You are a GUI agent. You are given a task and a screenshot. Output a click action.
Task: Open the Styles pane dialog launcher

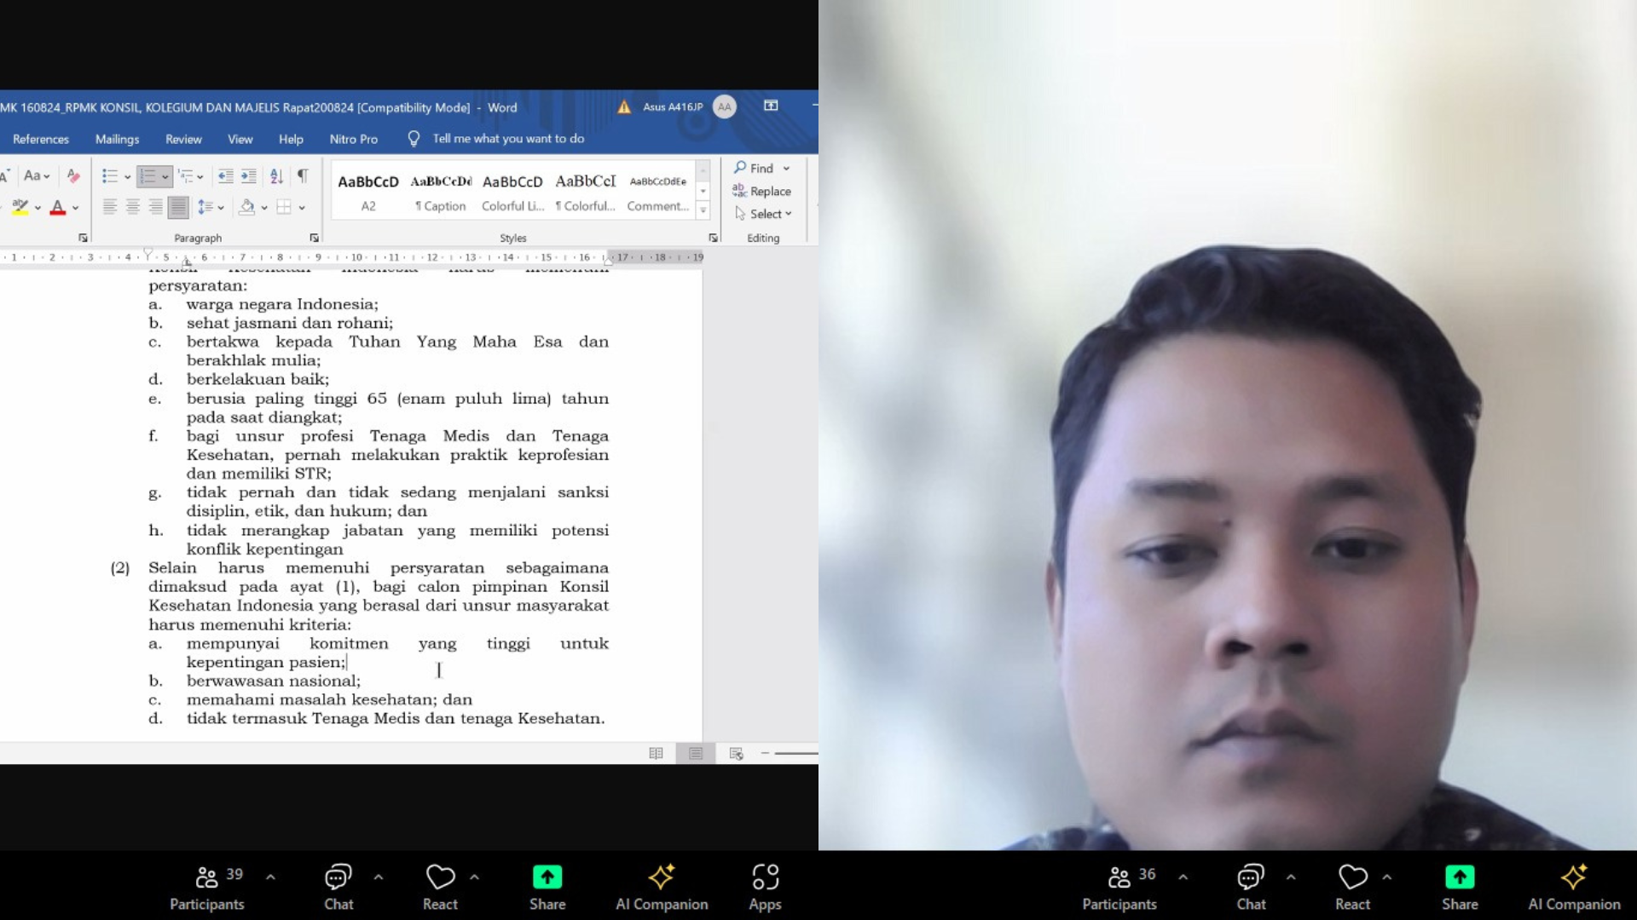point(714,239)
